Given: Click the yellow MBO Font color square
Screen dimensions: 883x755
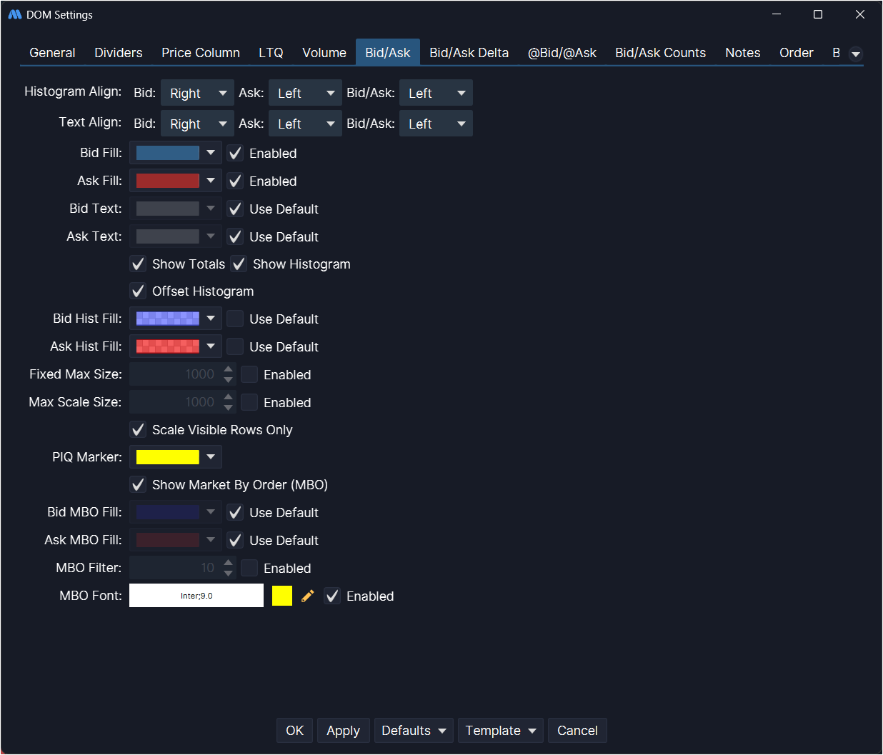Looking at the screenshot, I should (x=282, y=596).
